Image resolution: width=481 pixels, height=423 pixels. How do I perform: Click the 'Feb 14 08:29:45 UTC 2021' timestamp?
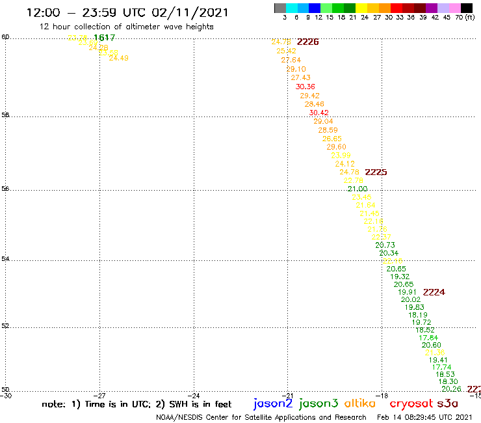click(424, 418)
